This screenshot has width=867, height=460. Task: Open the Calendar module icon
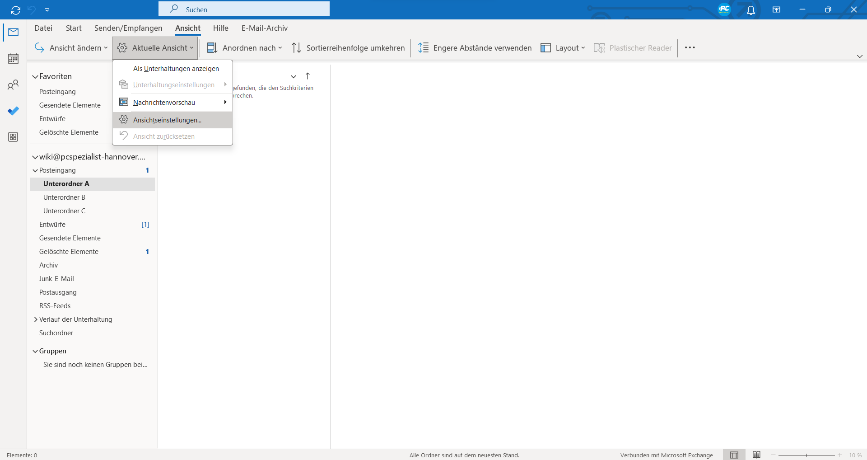13,59
